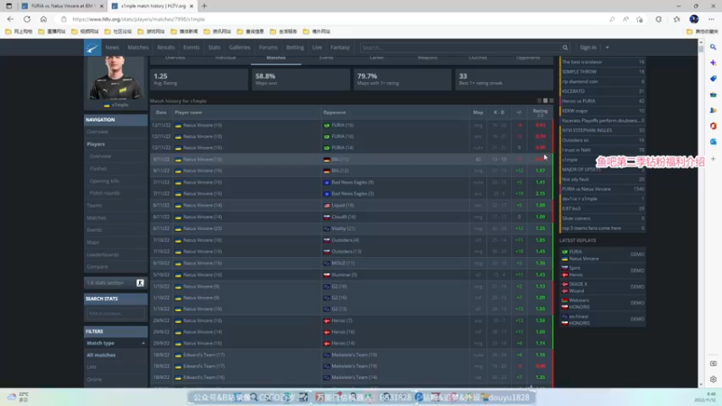The width and height of the screenshot is (722, 406).
Task: Open News in the HLTV top menu
Action: [x=112, y=48]
